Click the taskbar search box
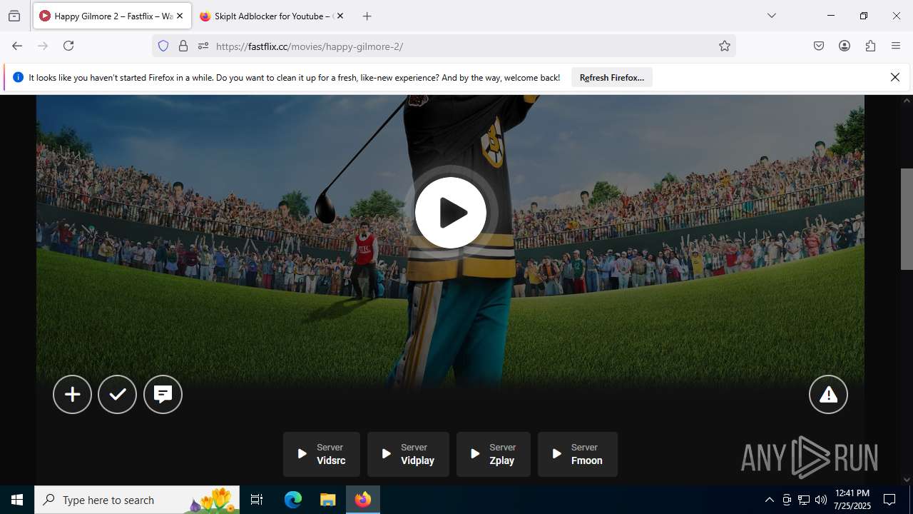The image size is (913, 514). 138,500
